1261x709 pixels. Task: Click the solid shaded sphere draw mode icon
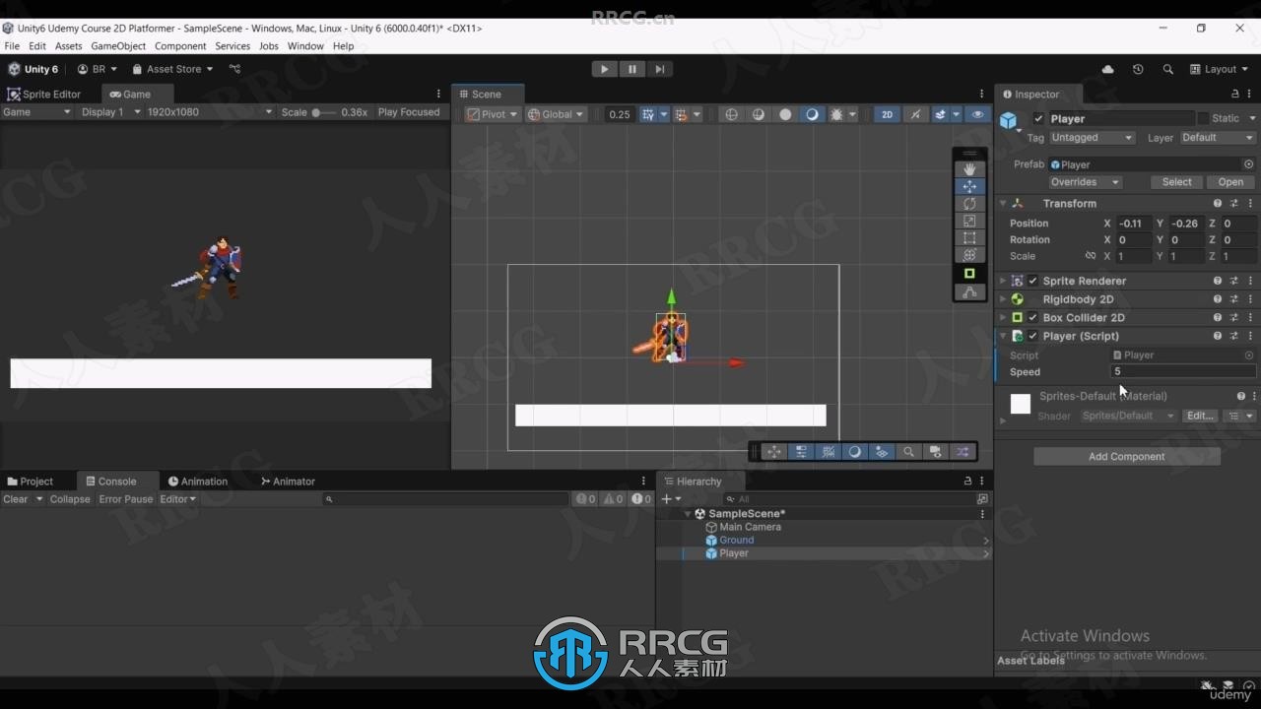click(785, 114)
